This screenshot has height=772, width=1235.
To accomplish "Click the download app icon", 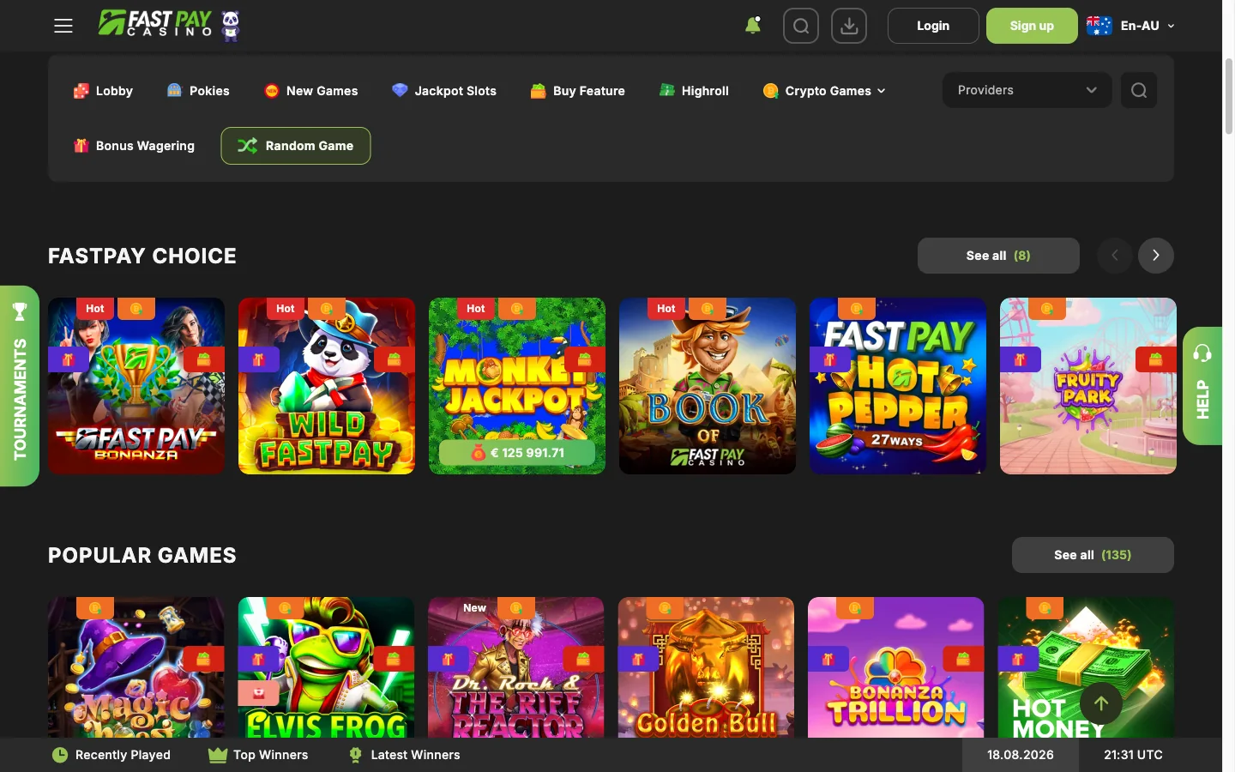I will (x=849, y=26).
